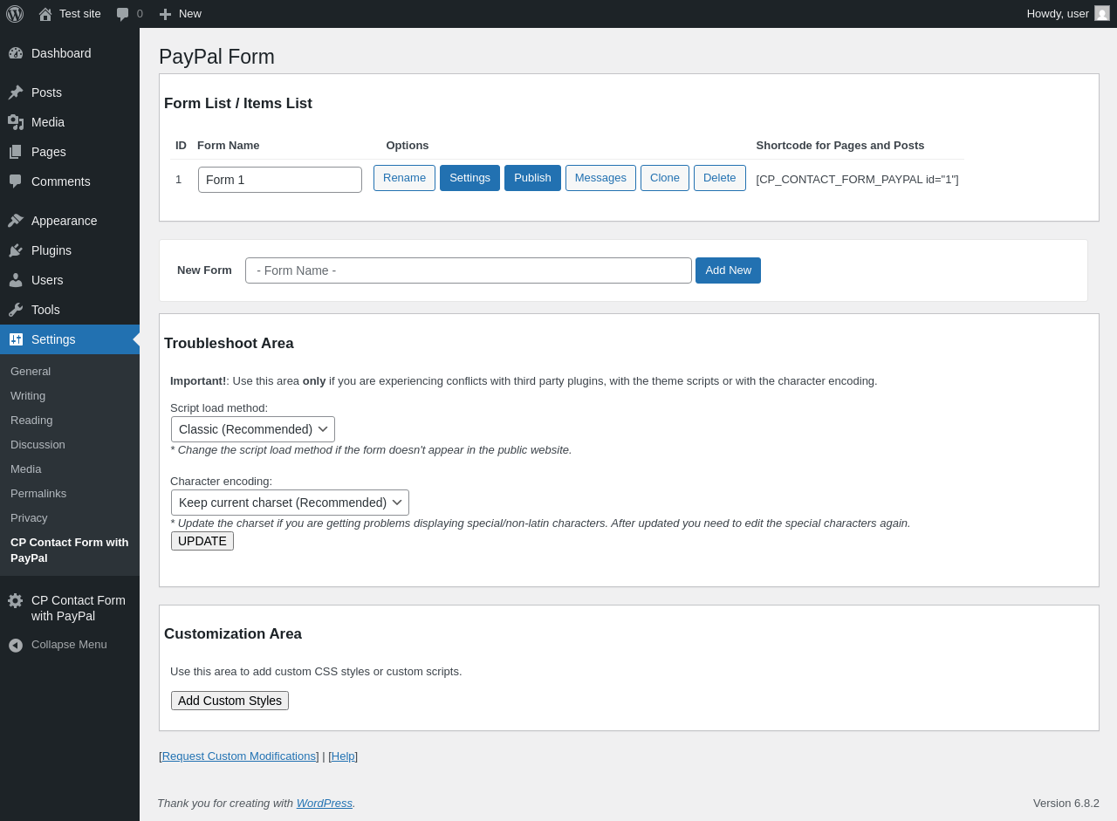Screen dimensions: 1117x821
Task: Open the comments bubble icon in admin bar
Action: pyautogui.click(x=123, y=14)
